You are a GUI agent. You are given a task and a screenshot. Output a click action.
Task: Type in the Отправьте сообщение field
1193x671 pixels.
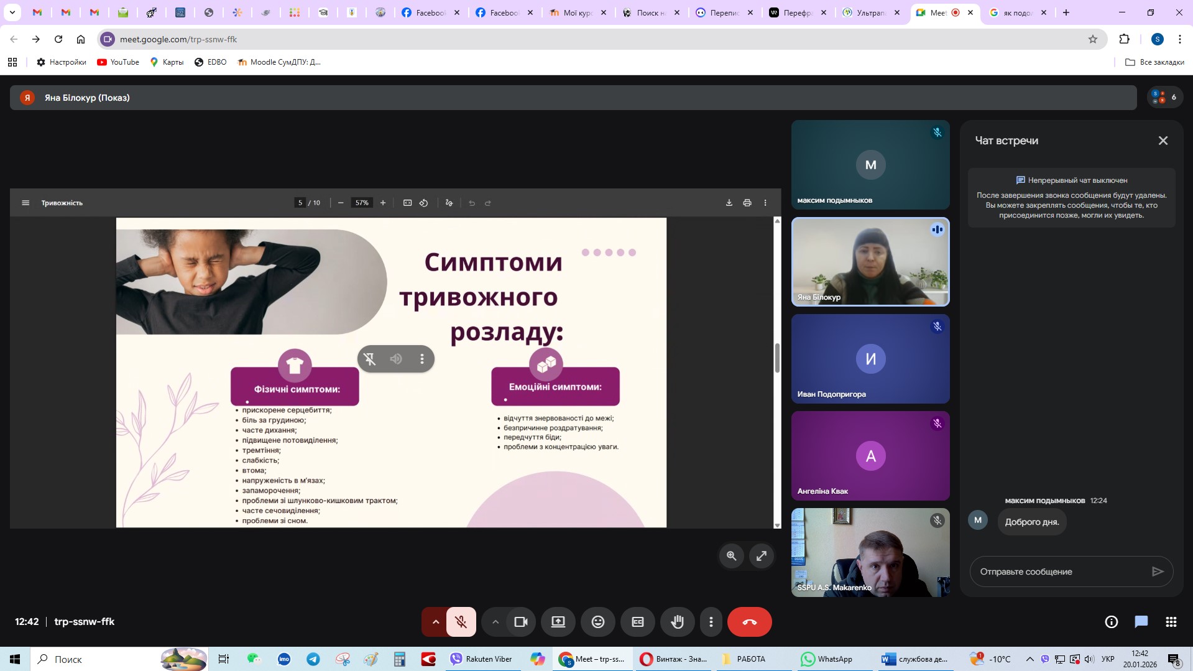pos(1060,572)
